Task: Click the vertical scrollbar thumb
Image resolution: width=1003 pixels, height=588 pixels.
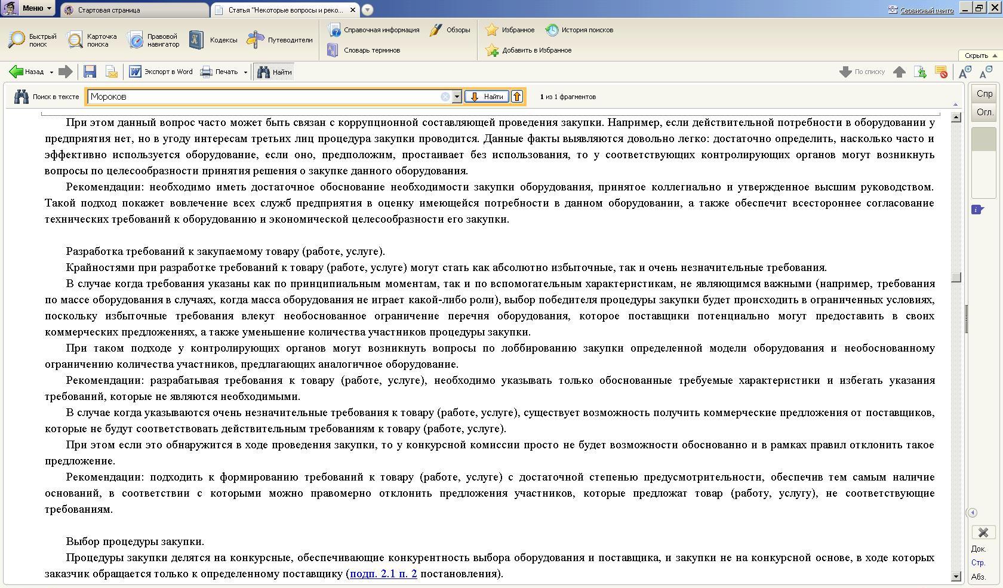Action: 956,278
